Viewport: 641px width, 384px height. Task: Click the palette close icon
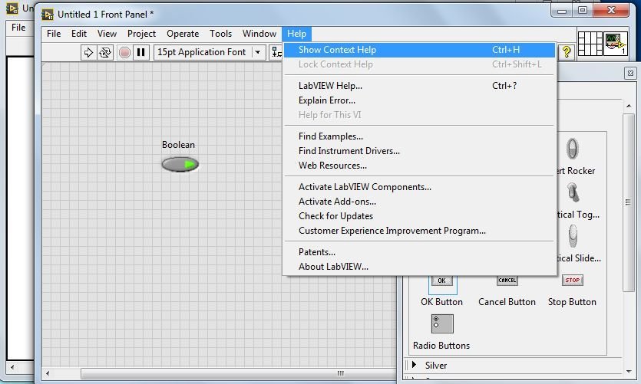630,73
